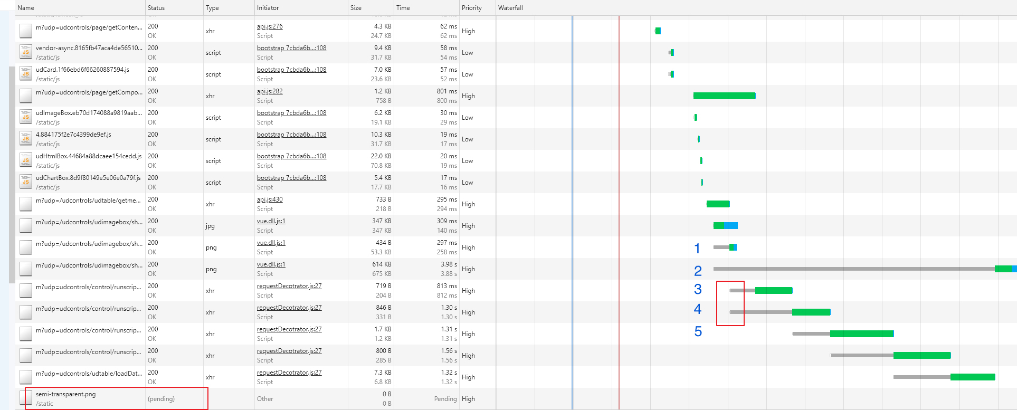This screenshot has height=410, width=1017.
Task: Click the waterfall bar of the 3.98 s png request
Action: (864, 269)
